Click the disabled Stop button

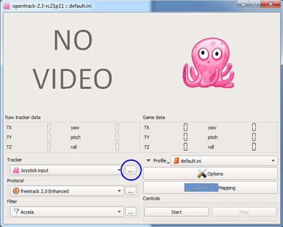click(244, 212)
